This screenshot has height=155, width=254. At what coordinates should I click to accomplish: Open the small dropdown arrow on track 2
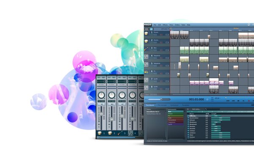coord(167,42)
